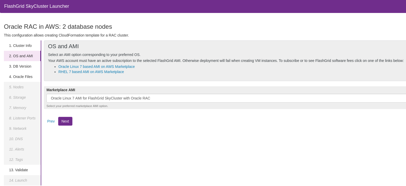Image resolution: width=406 pixels, height=186 pixels.
Task: Select the Nodes step in sidebar
Action: point(16,87)
